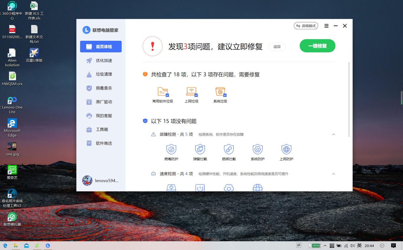Select Alien Isolation shortcut on desktop

tap(12, 58)
